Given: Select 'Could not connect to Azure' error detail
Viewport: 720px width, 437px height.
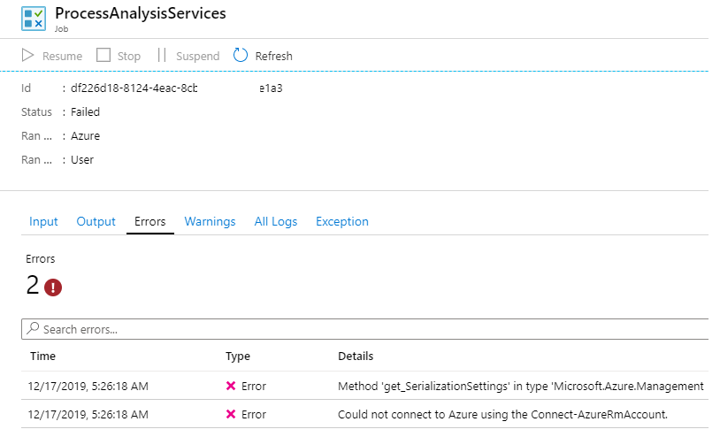Looking at the screenshot, I should [x=502, y=415].
